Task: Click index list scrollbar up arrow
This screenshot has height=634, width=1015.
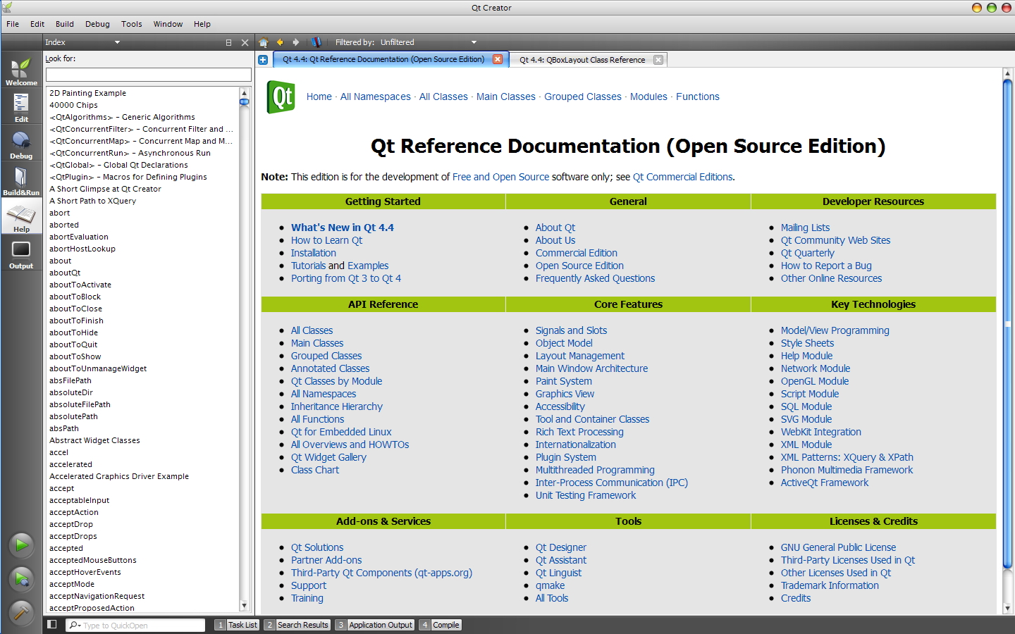Action: [245, 92]
